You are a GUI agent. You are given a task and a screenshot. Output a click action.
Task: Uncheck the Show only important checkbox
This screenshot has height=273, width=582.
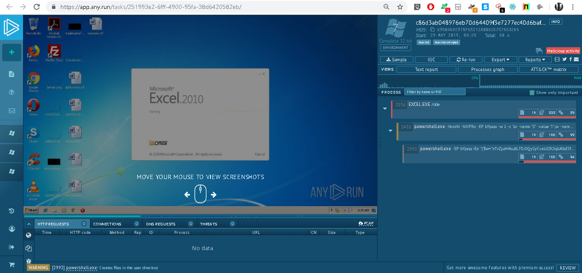(x=532, y=92)
